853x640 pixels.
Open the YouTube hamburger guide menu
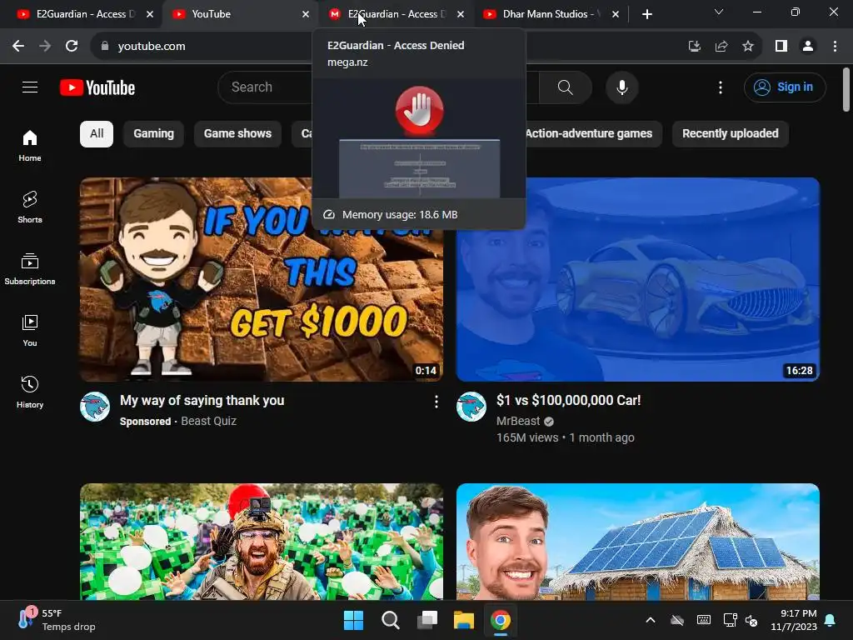point(30,87)
